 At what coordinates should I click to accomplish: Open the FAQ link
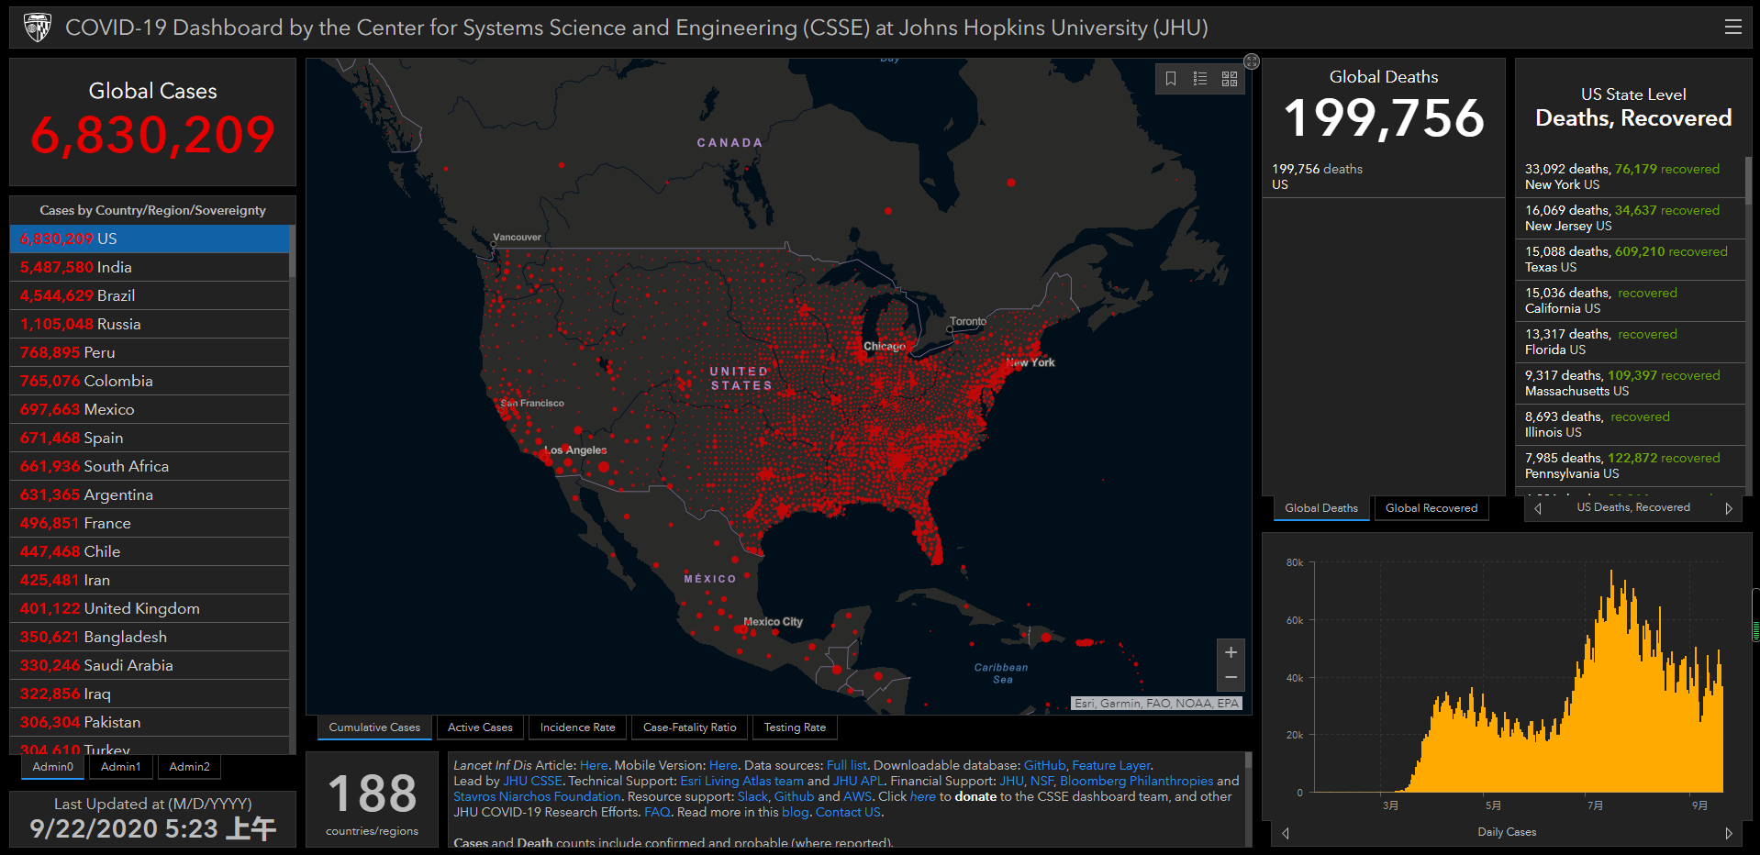click(x=657, y=812)
